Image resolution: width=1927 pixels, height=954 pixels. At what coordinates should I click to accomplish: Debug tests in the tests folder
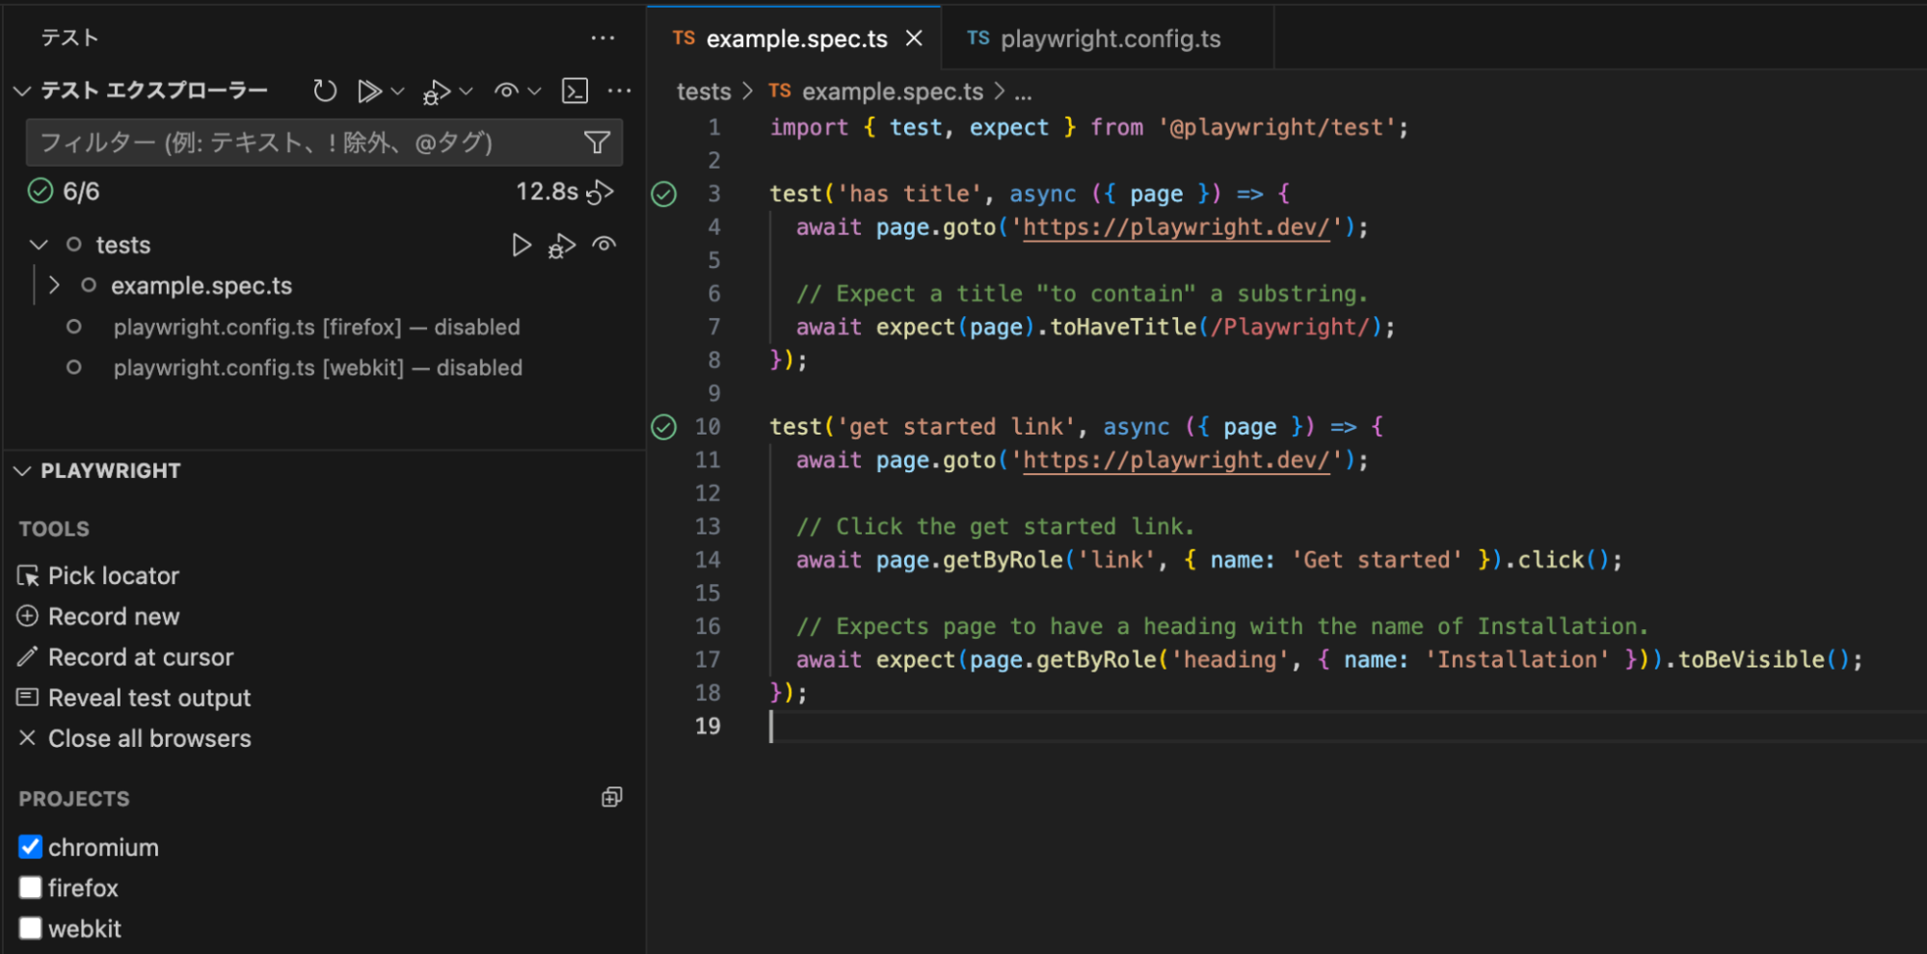562,246
